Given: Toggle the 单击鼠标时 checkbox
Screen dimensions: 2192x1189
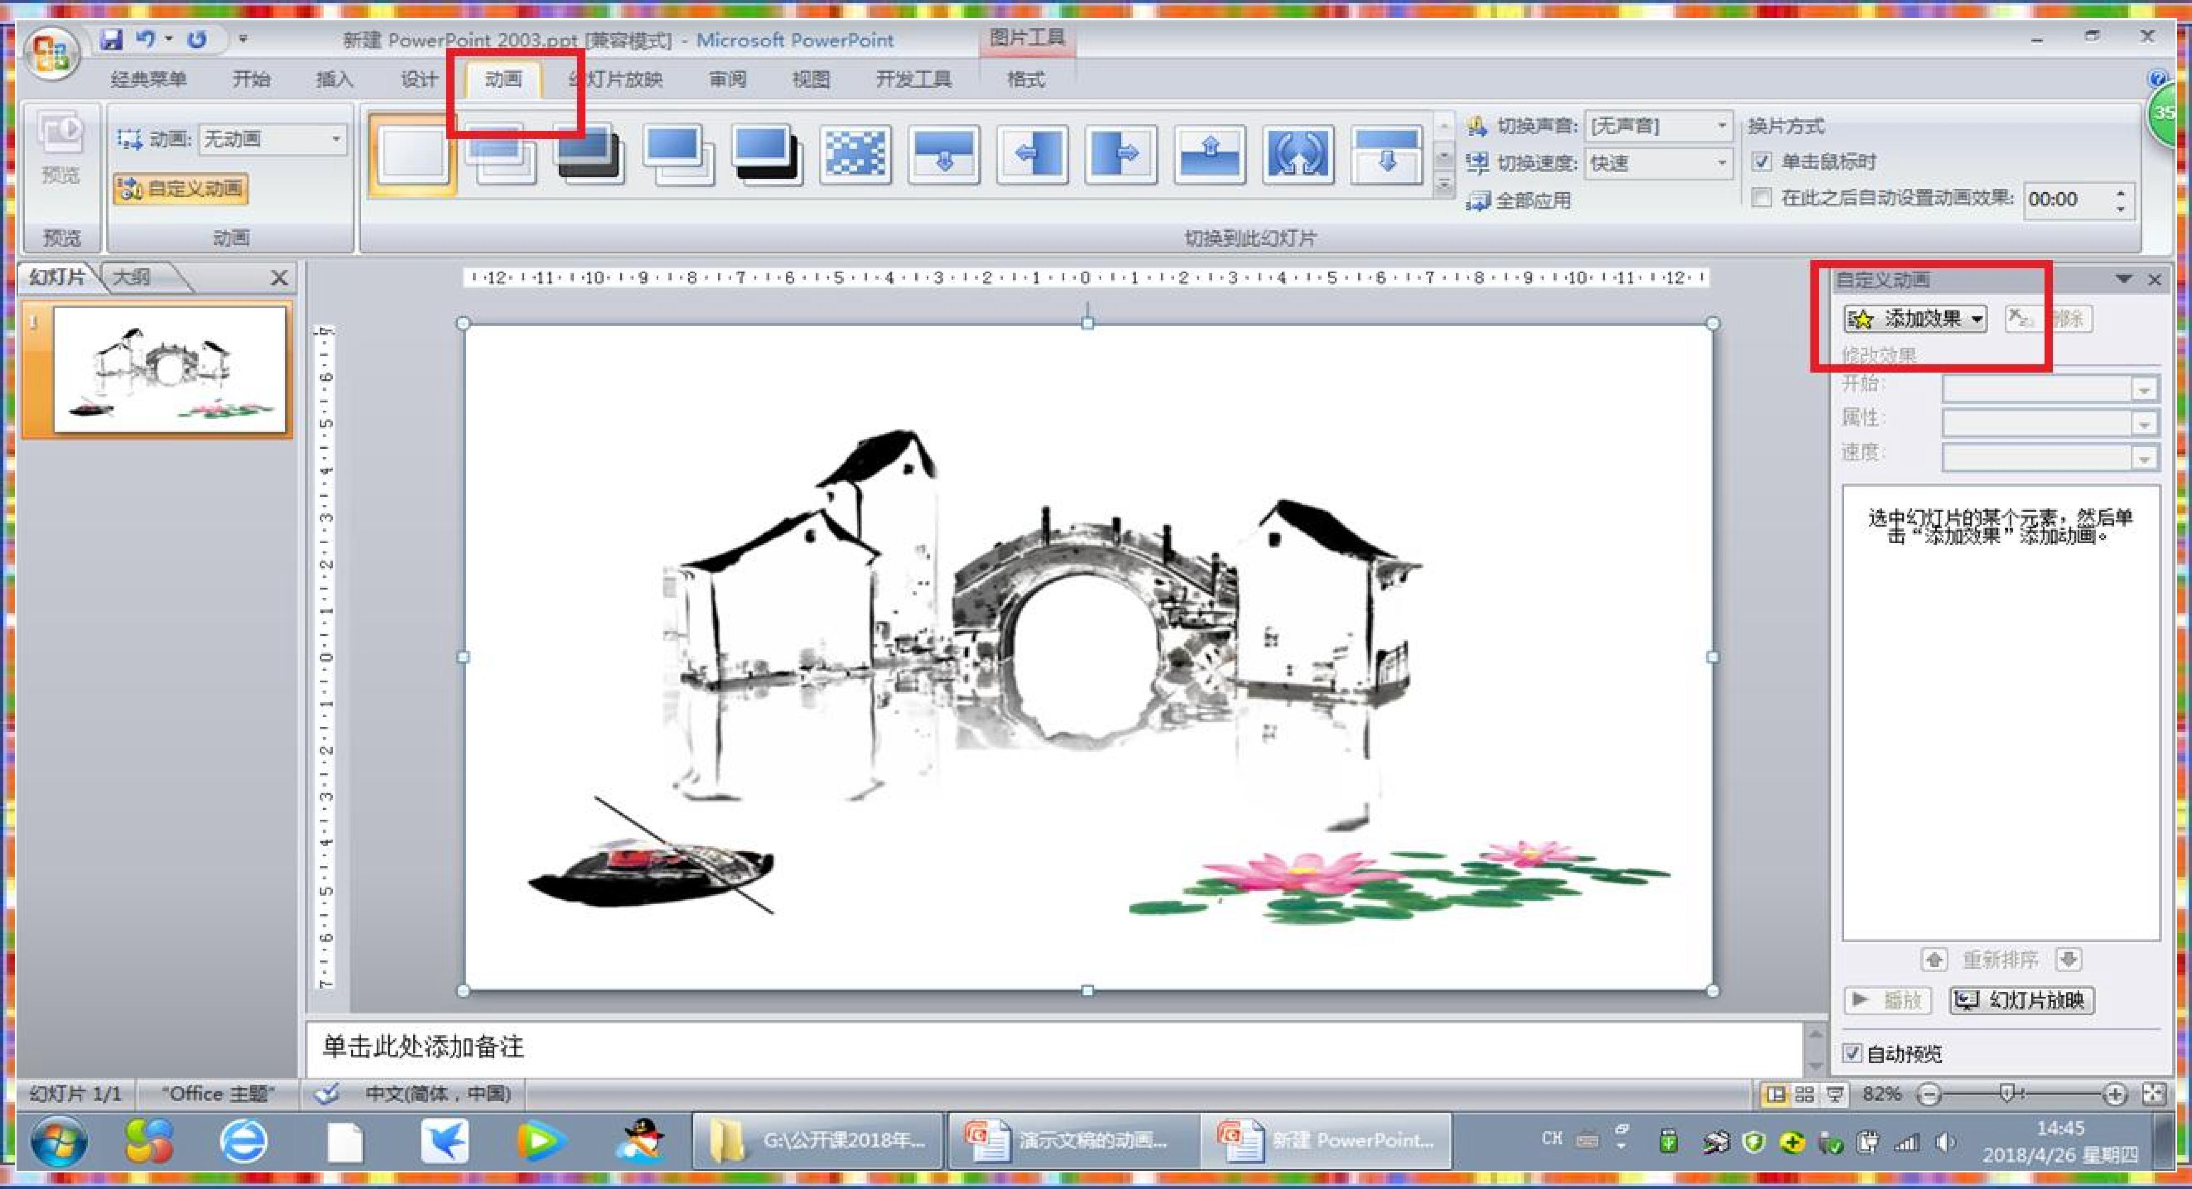Looking at the screenshot, I should point(1761,162).
